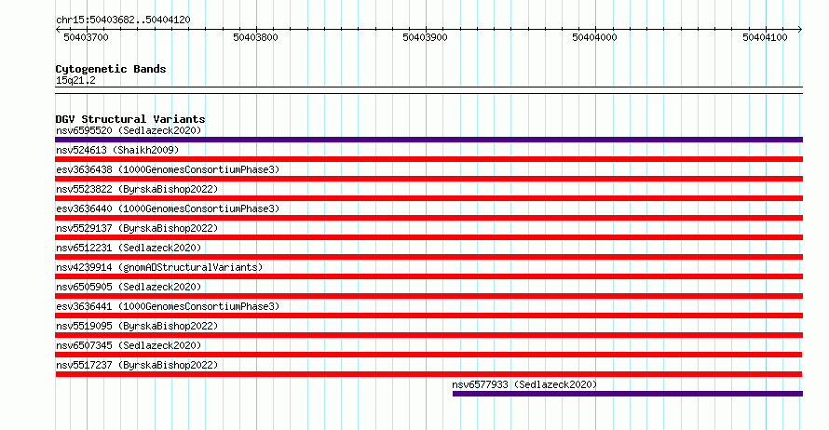Click ruler position 50403700

(86, 37)
